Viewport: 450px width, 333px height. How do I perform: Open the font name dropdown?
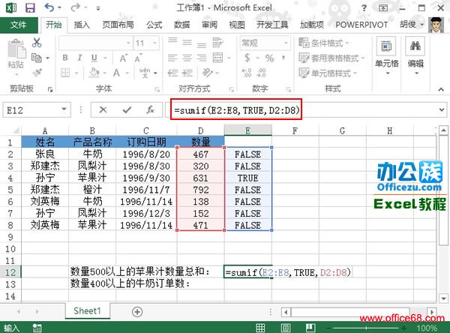[x=128, y=43]
